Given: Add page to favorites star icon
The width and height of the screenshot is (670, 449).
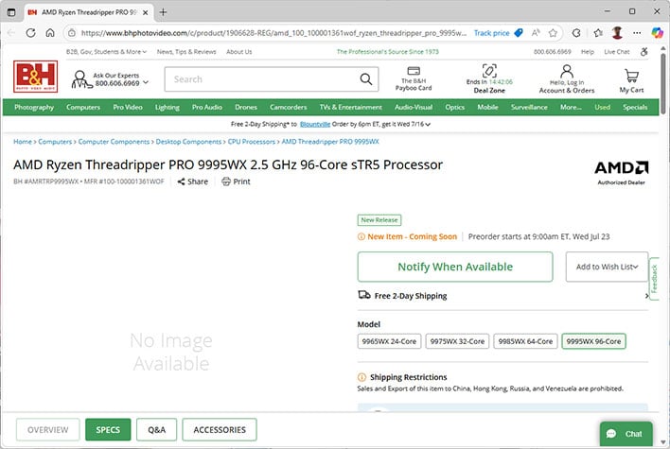Looking at the screenshot, I should (x=553, y=33).
